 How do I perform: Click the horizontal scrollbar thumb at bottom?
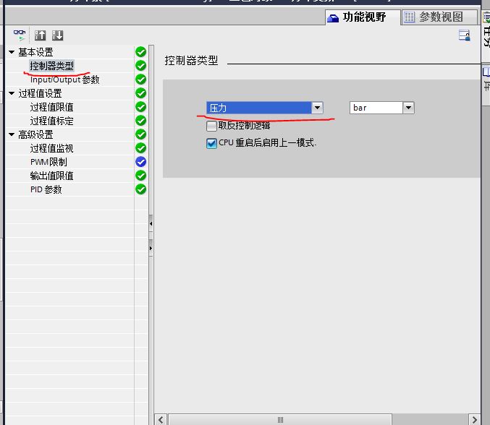(280, 420)
